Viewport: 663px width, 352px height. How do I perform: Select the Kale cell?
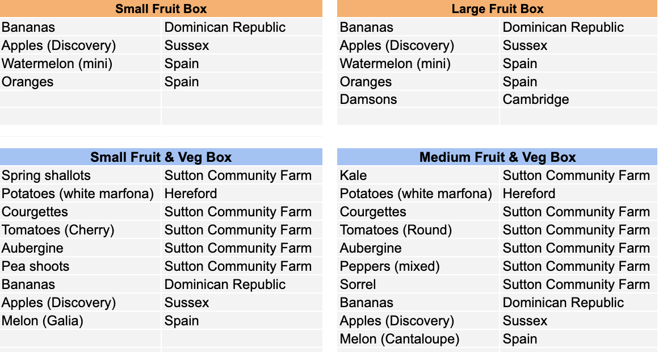click(418, 175)
